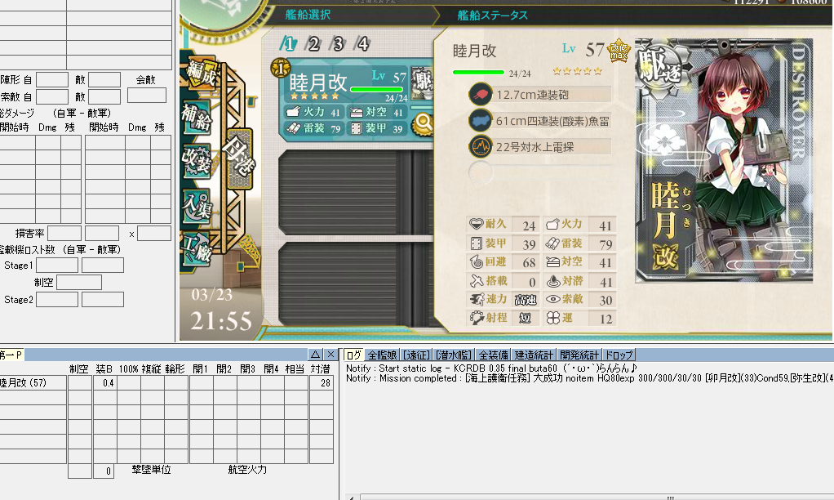This screenshot has height=500, width=834.
Task: Switch to the 全装備 tab
Action: [x=493, y=355]
